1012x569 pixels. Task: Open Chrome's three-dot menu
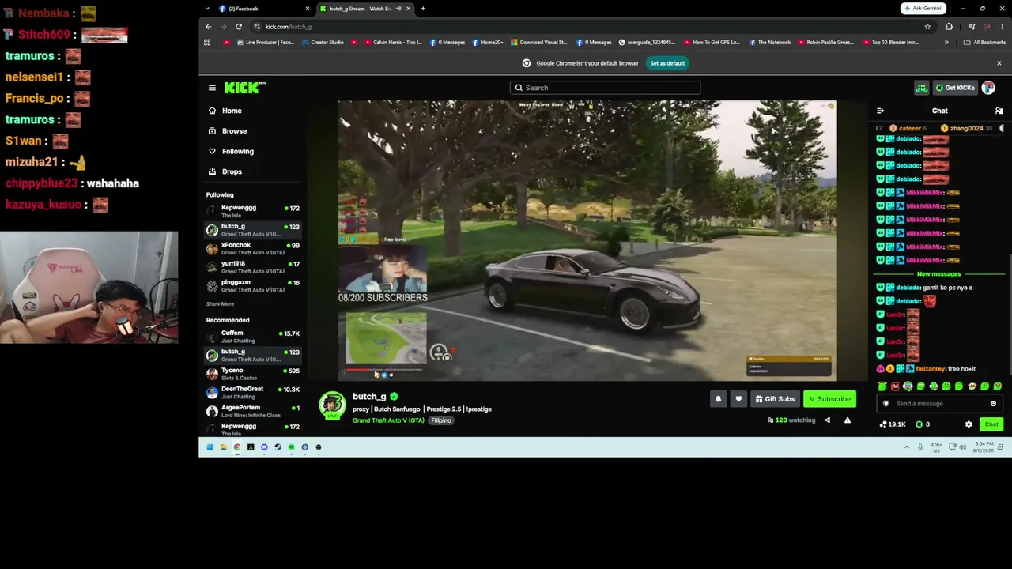1002,27
